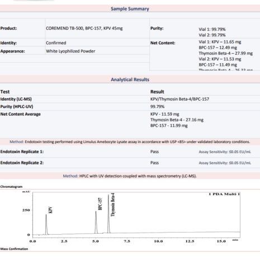Screen dimensions: 260x260
Task: Click the BPC-157 peak label in chromatogram
Action: [100, 204]
